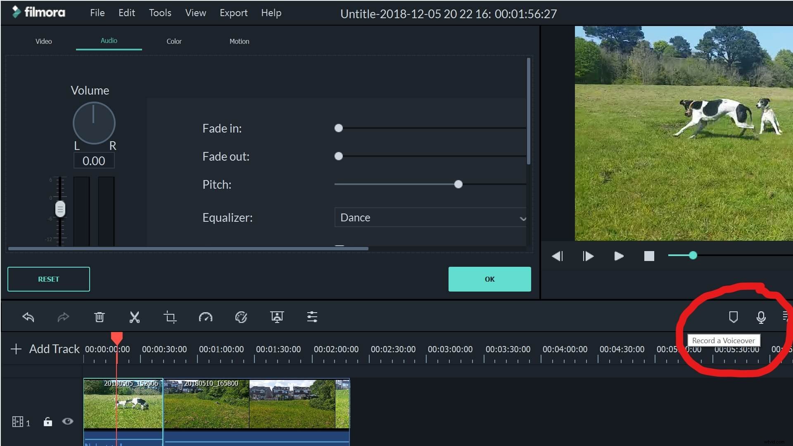The image size is (793, 446).
Task: Lock track 1 using the padlock icon
Action: point(47,422)
